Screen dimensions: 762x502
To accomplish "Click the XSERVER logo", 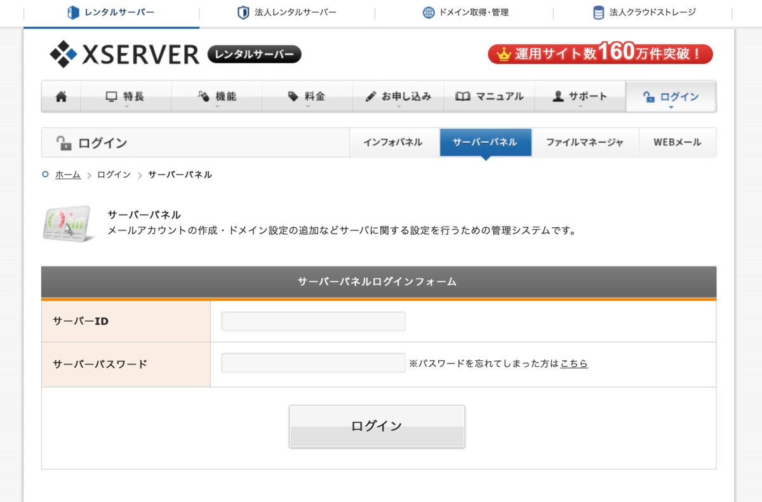I will [x=124, y=55].
